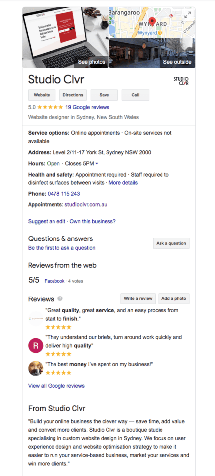
Task: Expand the opening hours dropdown arrow
Action: tap(97, 164)
